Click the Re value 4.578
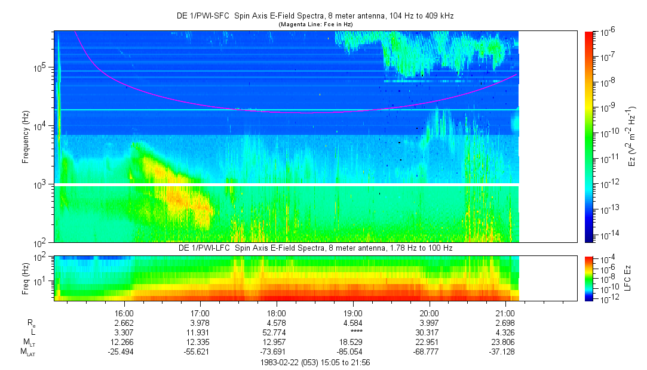The height and width of the screenshot is (370, 647). [277, 323]
